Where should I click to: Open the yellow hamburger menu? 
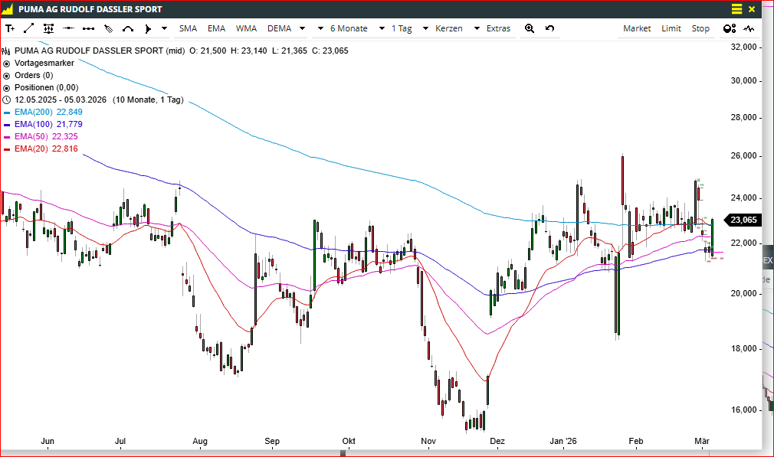point(736,9)
